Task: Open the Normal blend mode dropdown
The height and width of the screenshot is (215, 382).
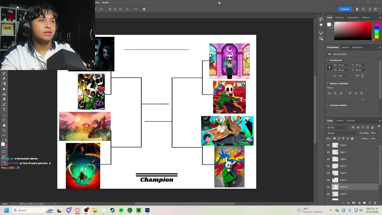Action: [x=342, y=133]
